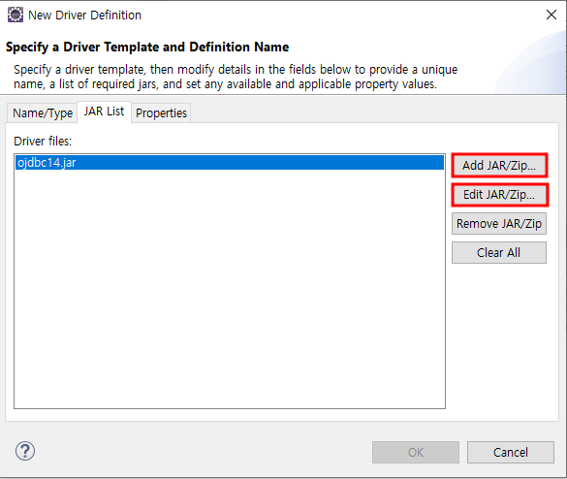Screen dimensions: 567x479
Task: Switch to the Name/Type tab
Action: tap(43, 113)
